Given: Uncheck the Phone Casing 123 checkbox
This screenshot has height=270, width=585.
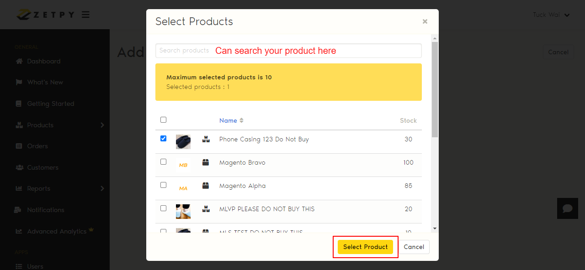Looking at the screenshot, I should coord(163,139).
